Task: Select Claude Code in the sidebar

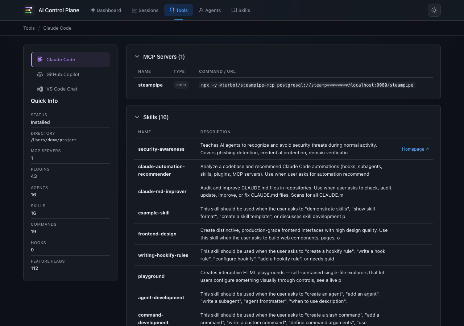Action: click(70, 59)
